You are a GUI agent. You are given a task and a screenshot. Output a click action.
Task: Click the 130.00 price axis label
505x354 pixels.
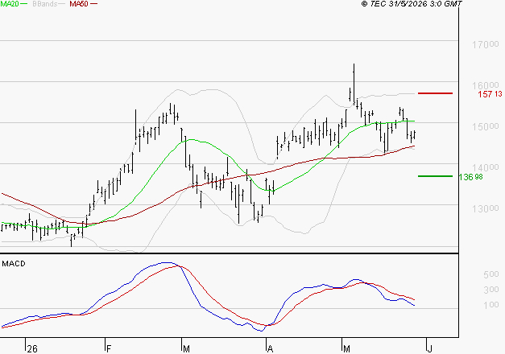(486, 208)
